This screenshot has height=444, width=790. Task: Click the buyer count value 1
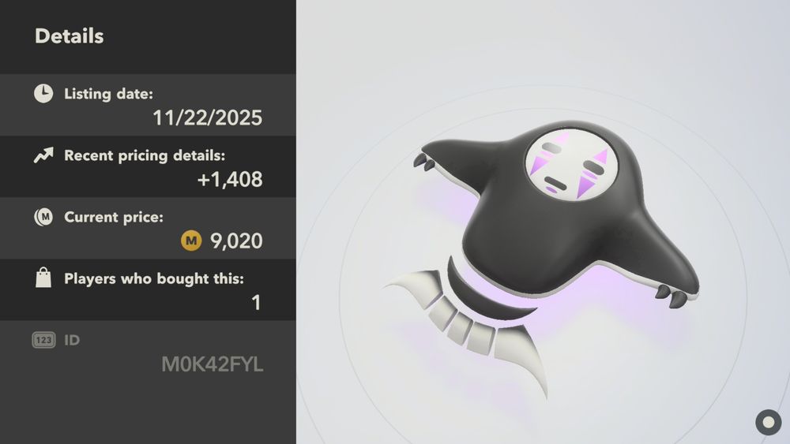click(x=256, y=303)
